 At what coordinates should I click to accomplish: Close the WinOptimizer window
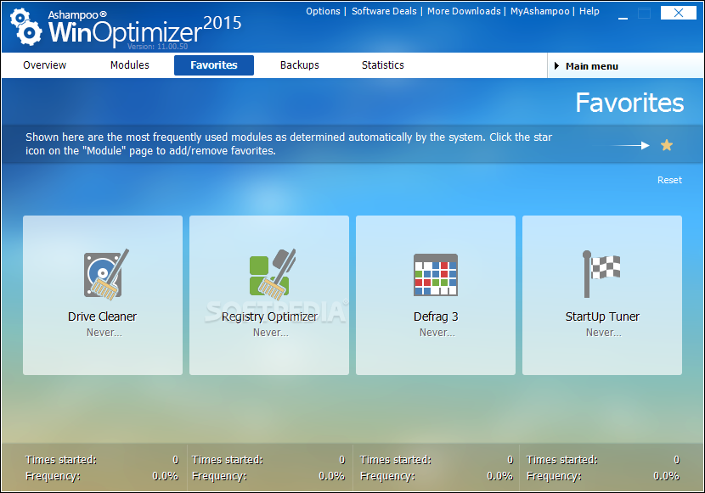[679, 13]
